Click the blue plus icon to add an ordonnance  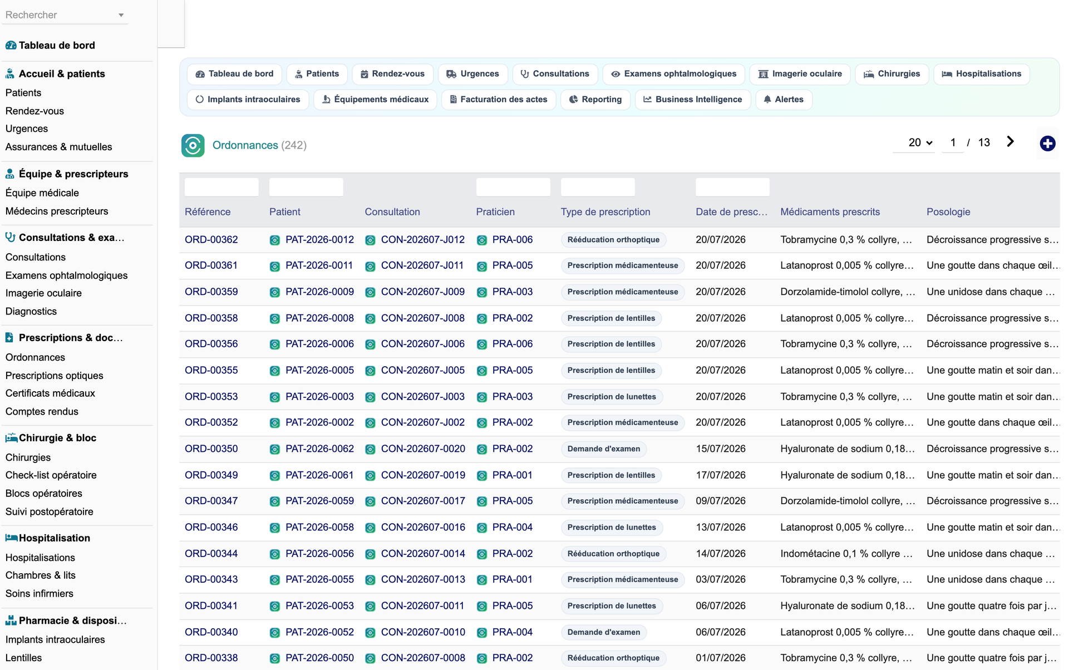1047,144
